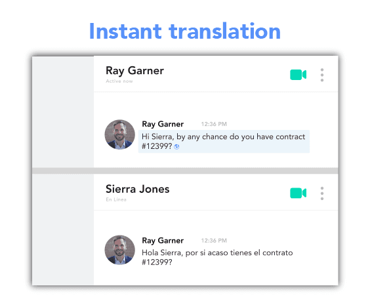Click sender name Ray Garner in Spanish message

[x=163, y=241]
